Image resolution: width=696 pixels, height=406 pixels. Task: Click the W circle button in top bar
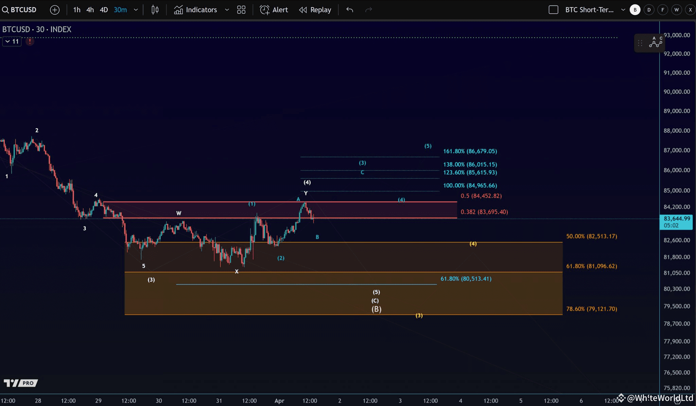[677, 10]
